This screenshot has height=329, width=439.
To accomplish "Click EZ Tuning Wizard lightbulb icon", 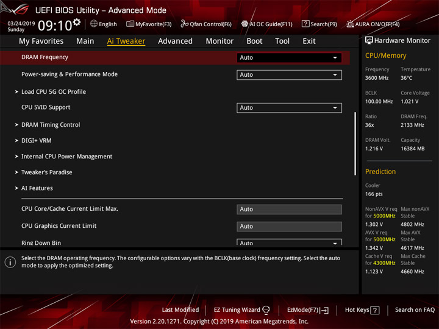I will [x=266, y=310].
